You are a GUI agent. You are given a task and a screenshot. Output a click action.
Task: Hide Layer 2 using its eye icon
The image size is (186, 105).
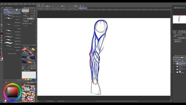coord(174,66)
